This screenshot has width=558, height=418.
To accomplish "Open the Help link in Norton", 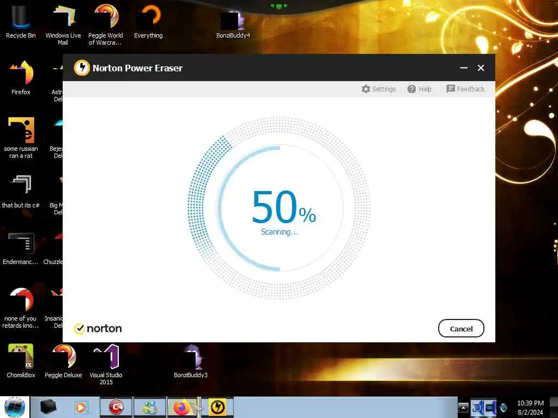I will click(x=420, y=89).
